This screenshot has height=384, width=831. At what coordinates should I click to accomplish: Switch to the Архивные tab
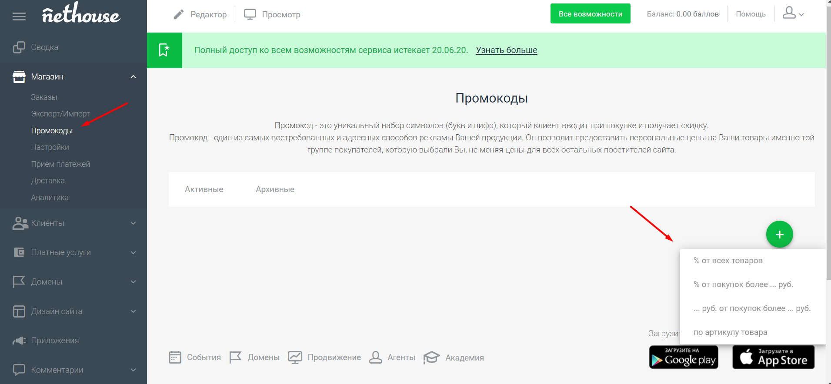(x=275, y=189)
